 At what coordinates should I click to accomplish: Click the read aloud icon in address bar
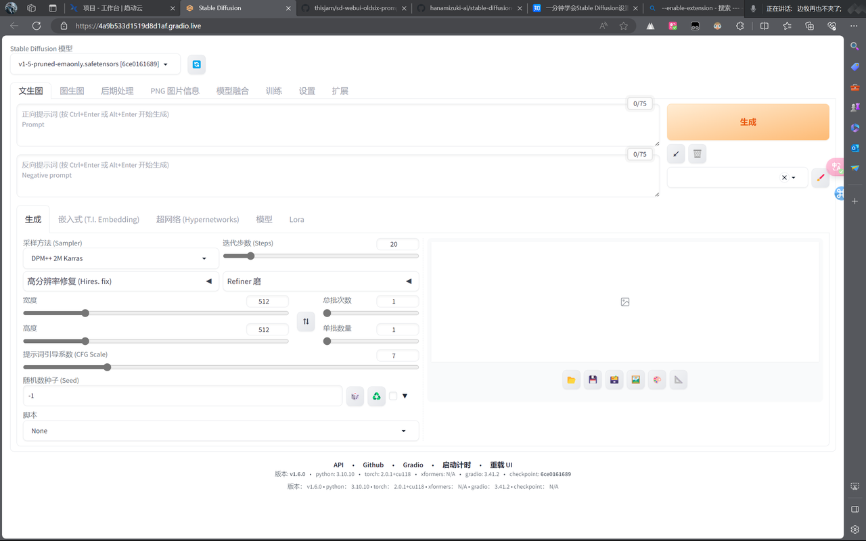(x=603, y=26)
